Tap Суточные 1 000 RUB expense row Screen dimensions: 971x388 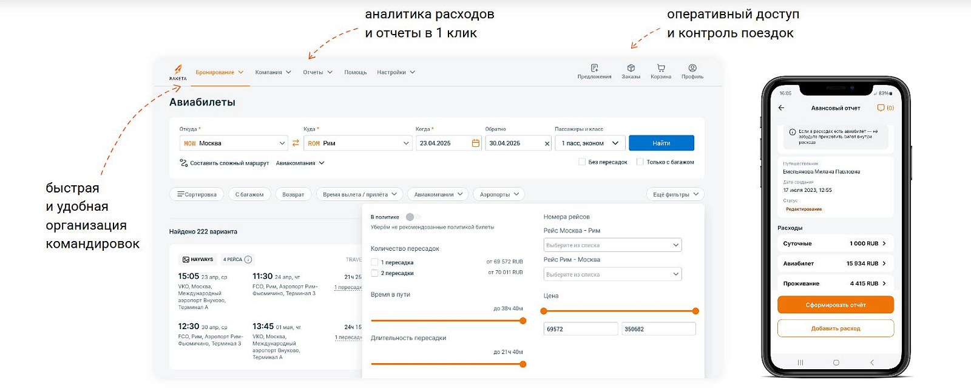[x=836, y=243]
